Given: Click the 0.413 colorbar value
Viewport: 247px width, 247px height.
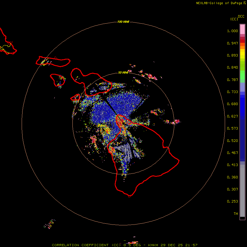Looking at the screenshot, I should (x=232, y=165).
